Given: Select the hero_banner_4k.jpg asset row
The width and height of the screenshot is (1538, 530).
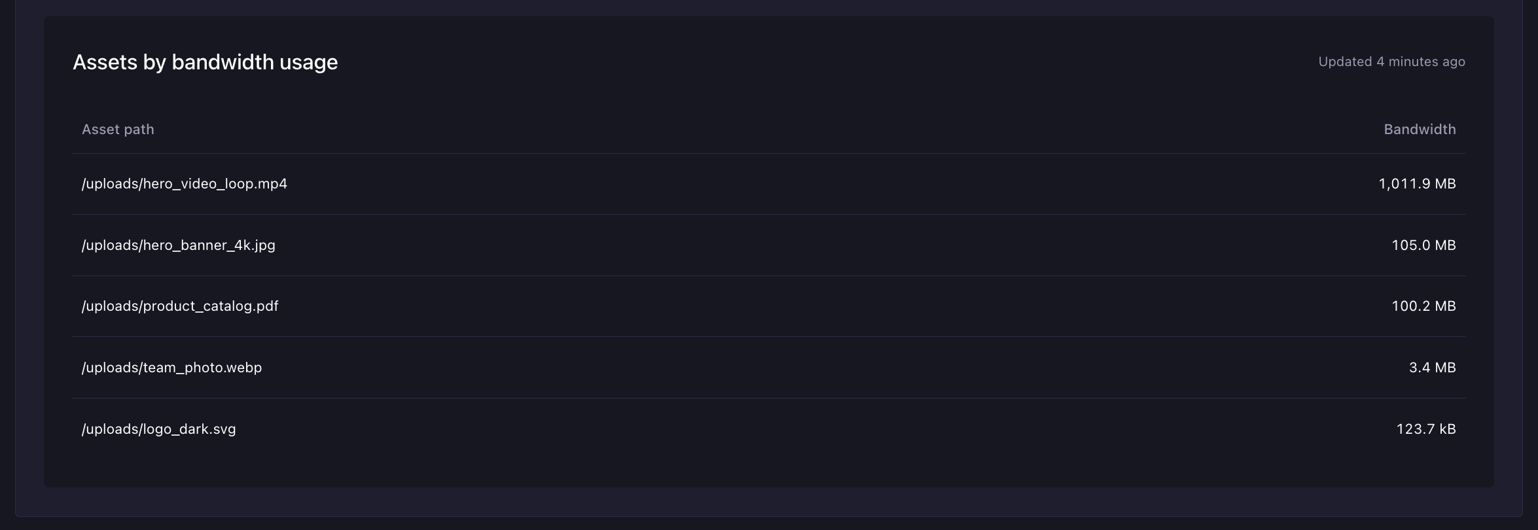Looking at the screenshot, I should (769, 245).
